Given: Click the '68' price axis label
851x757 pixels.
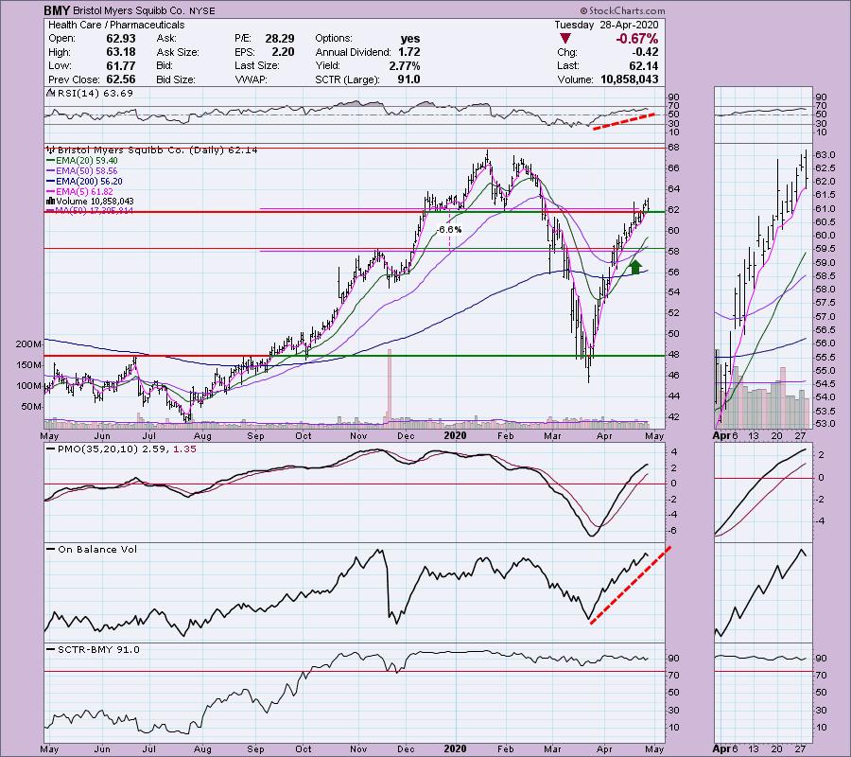Looking at the screenshot, I should [673, 148].
